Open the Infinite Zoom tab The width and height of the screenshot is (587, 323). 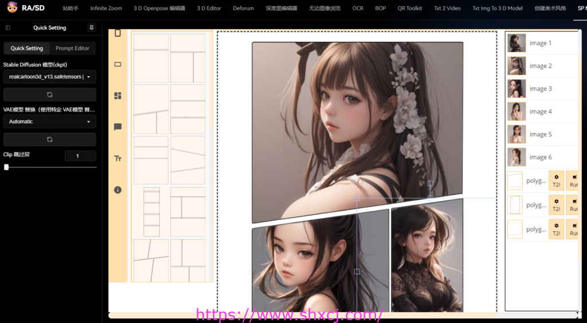tap(106, 8)
